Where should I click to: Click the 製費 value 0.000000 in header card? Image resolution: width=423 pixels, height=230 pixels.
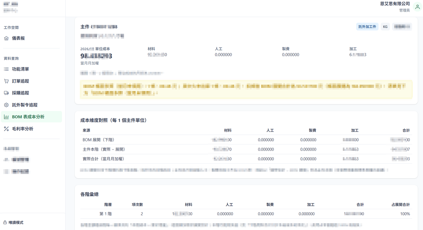tap(291, 55)
